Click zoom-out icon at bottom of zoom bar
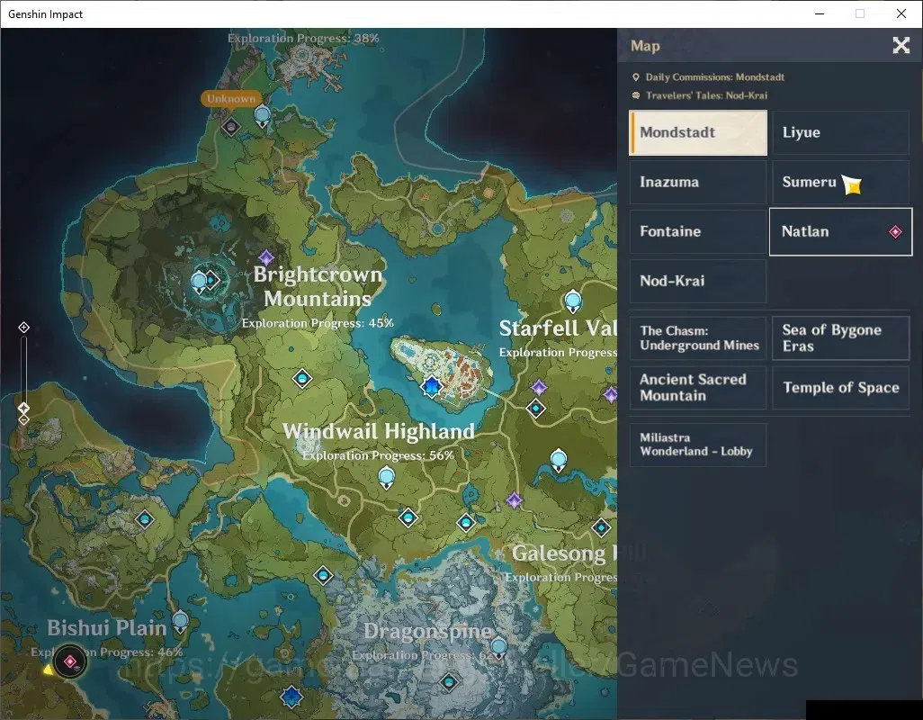The image size is (923, 720). [x=23, y=419]
